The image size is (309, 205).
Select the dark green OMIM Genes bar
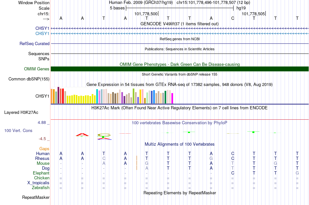180,69
